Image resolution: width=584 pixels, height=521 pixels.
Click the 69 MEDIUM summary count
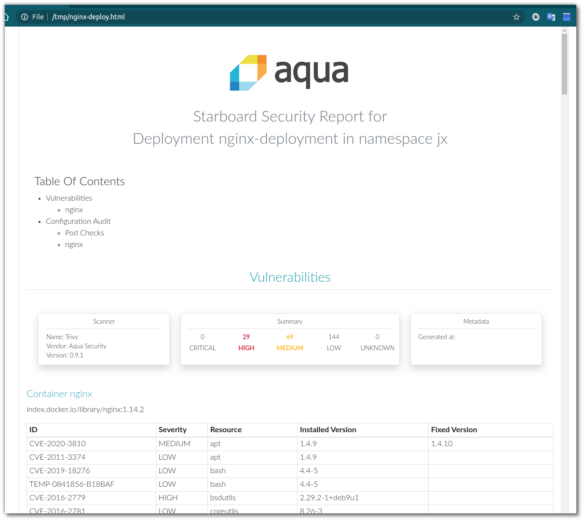pyautogui.click(x=290, y=342)
